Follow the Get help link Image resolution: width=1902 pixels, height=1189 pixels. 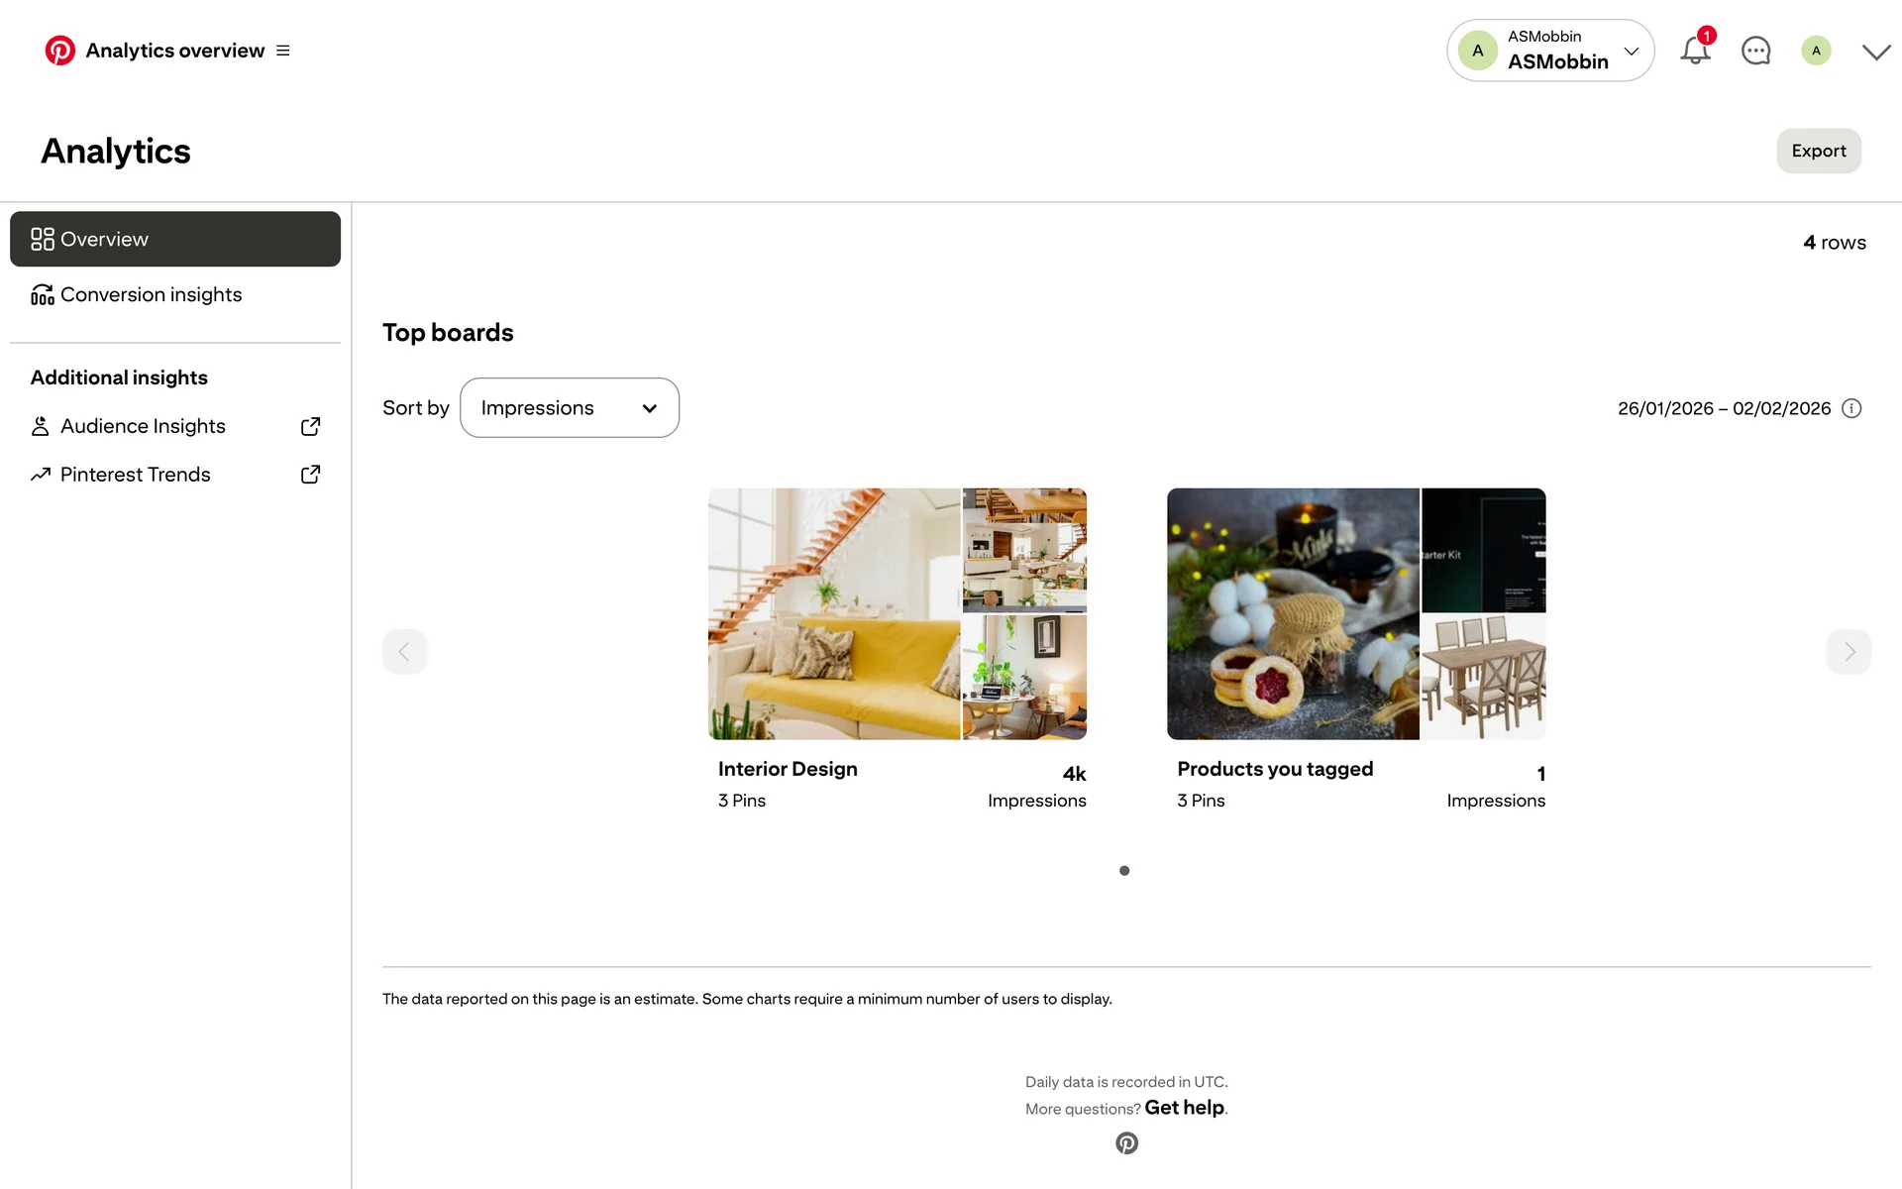1184,1108
